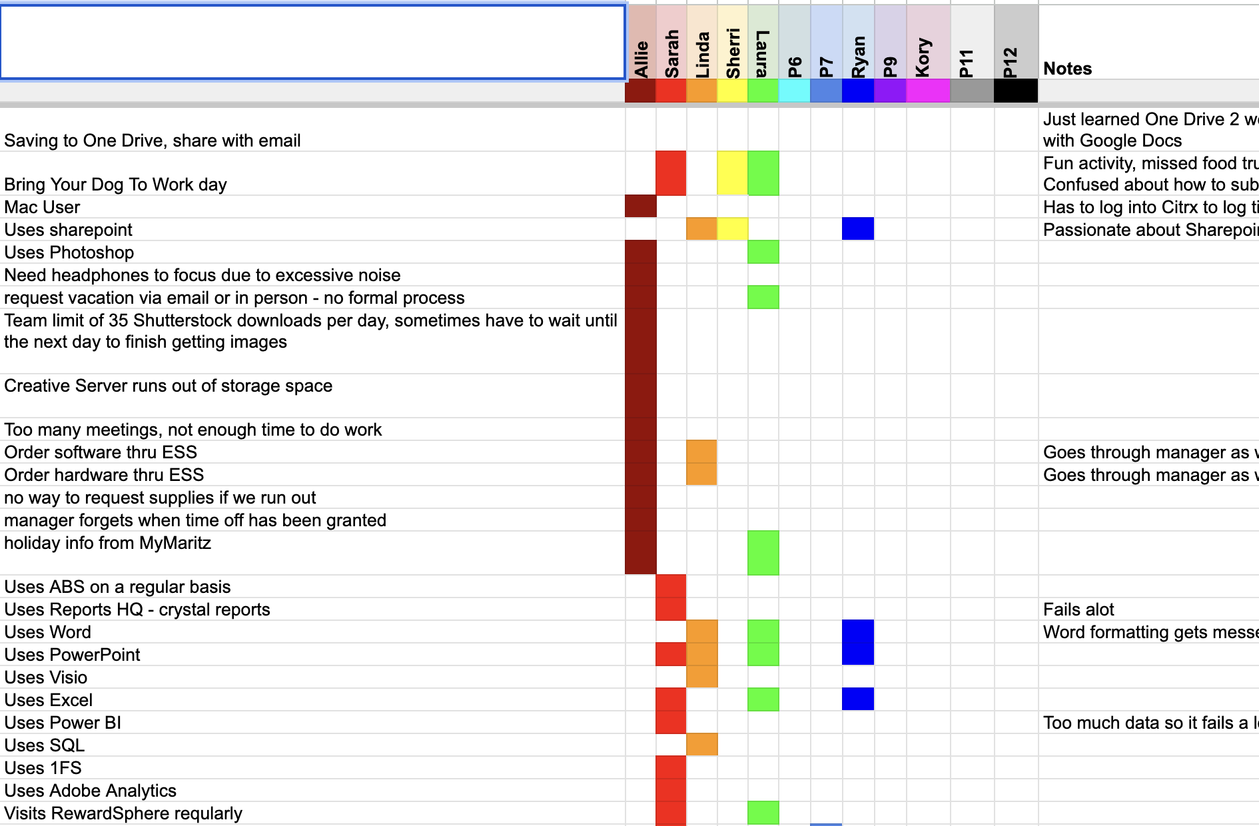The image size is (1259, 826).
Task: Click the empty selected header cell
Action: [312, 42]
